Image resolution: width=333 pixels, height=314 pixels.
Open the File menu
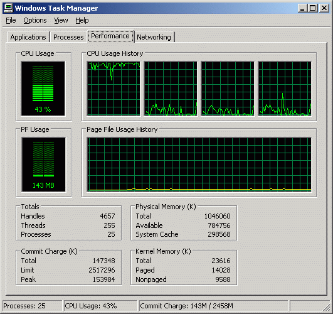(x=11, y=21)
